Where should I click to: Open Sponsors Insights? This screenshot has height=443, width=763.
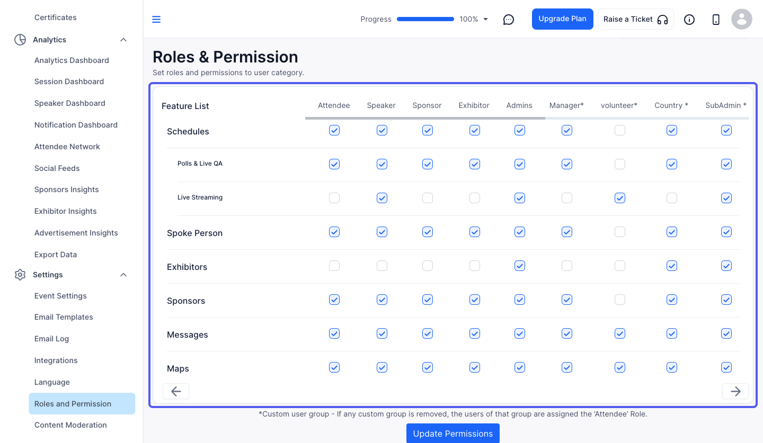[x=66, y=189]
